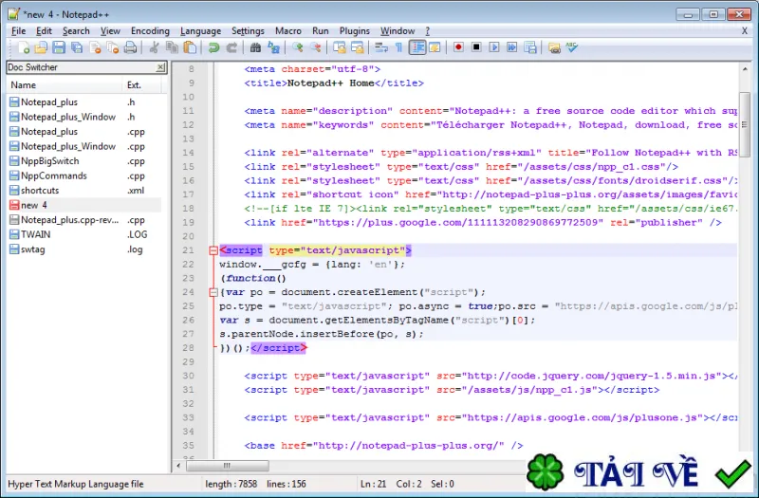Open the ? help menu
The image size is (759, 498).
tap(427, 31)
